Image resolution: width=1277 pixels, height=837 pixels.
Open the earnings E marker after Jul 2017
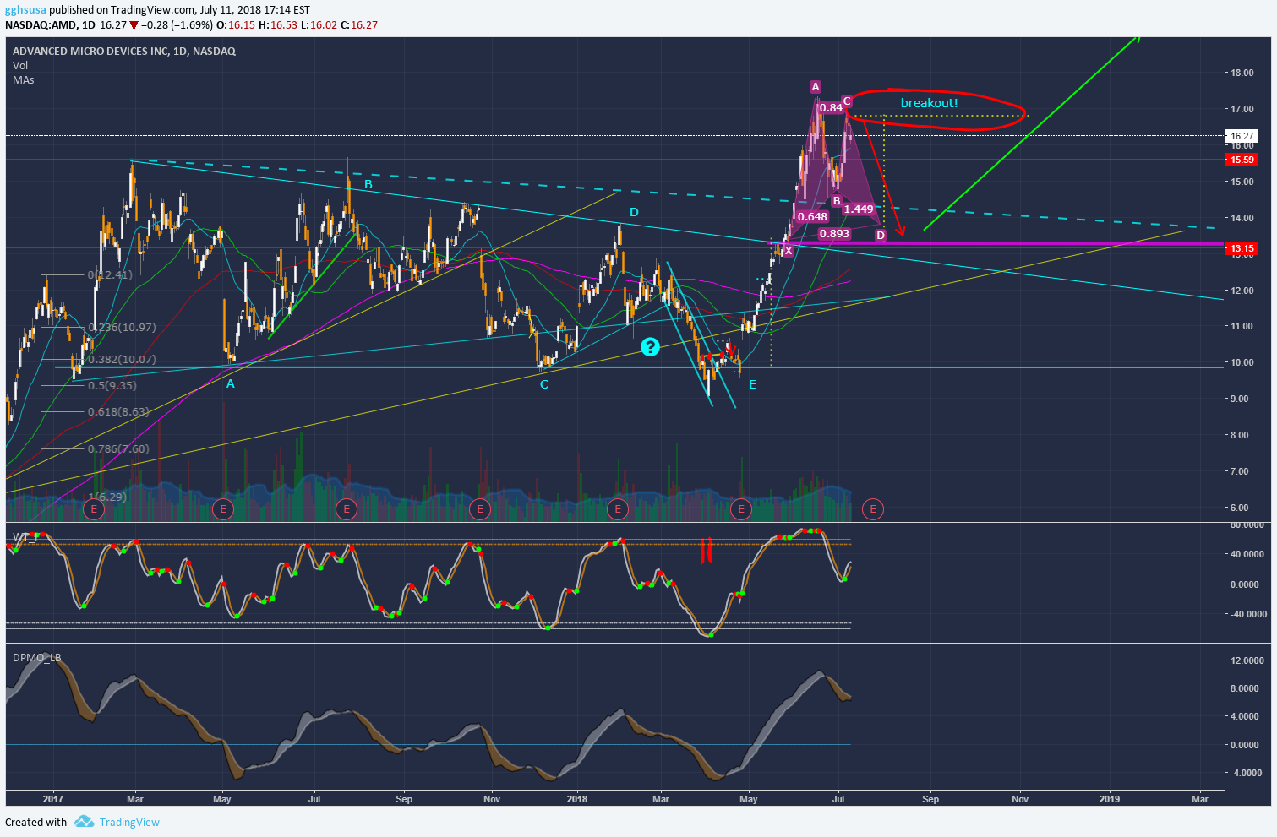[x=346, y=508]
